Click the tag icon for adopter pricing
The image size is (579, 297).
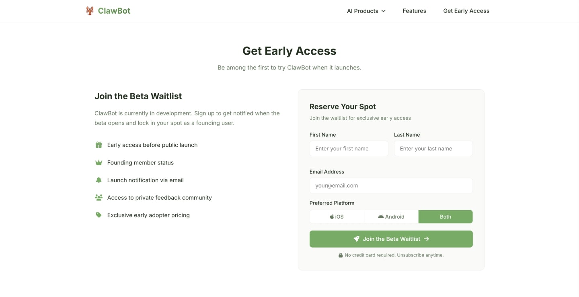point(99,215)
